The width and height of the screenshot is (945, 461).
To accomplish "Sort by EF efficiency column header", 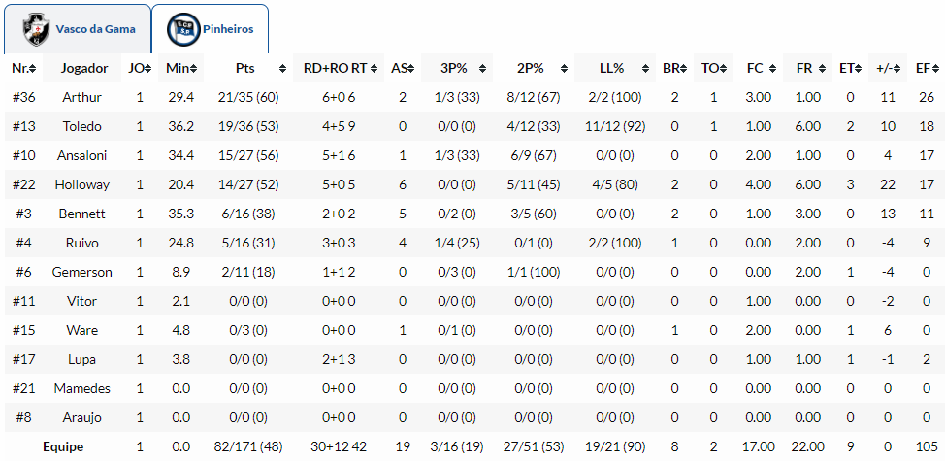I will pyautogui.click(x=922, y=69).
